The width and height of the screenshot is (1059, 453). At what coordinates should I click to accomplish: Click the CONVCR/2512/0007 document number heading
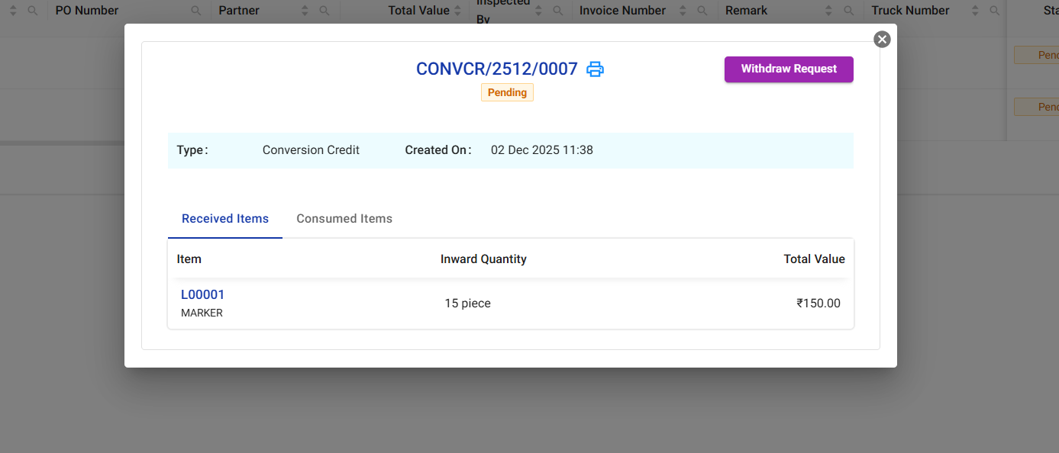[x=496, y=69]
